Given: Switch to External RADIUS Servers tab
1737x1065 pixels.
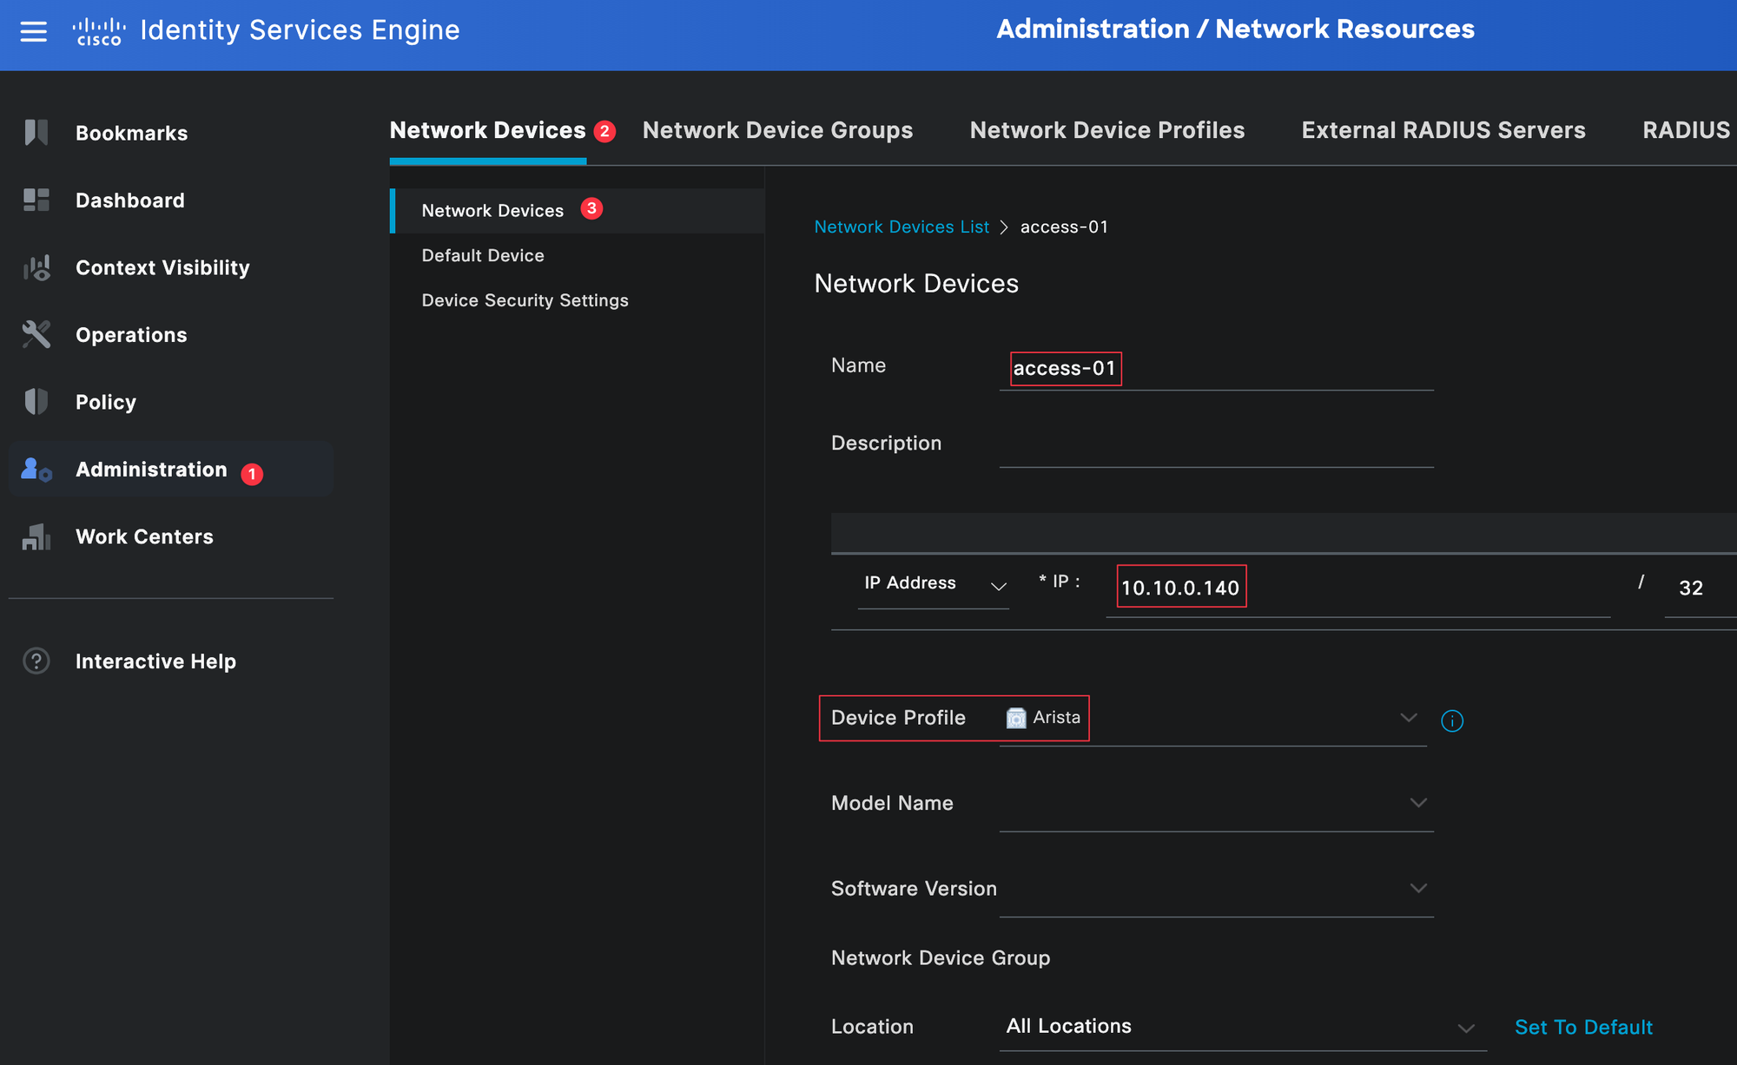Looking at the screenshot, I should click(x=1443, y=130).
